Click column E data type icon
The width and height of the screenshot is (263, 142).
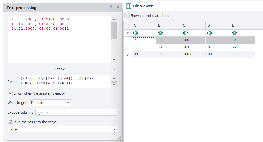pyautogui.click(x=234, y=33)
